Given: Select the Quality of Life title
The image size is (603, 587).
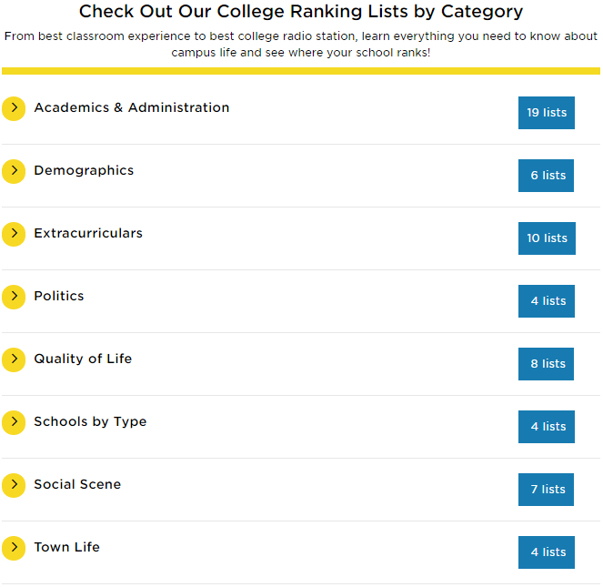Looking at the screenshot, I should tap(83, 359).
